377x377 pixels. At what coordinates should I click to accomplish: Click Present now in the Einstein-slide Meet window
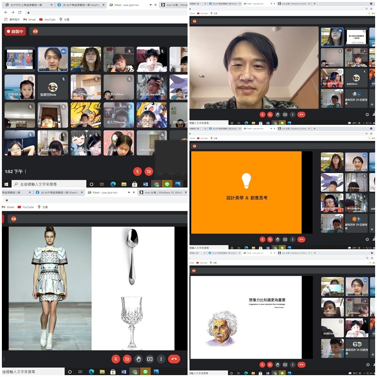(x=285, y=364)
